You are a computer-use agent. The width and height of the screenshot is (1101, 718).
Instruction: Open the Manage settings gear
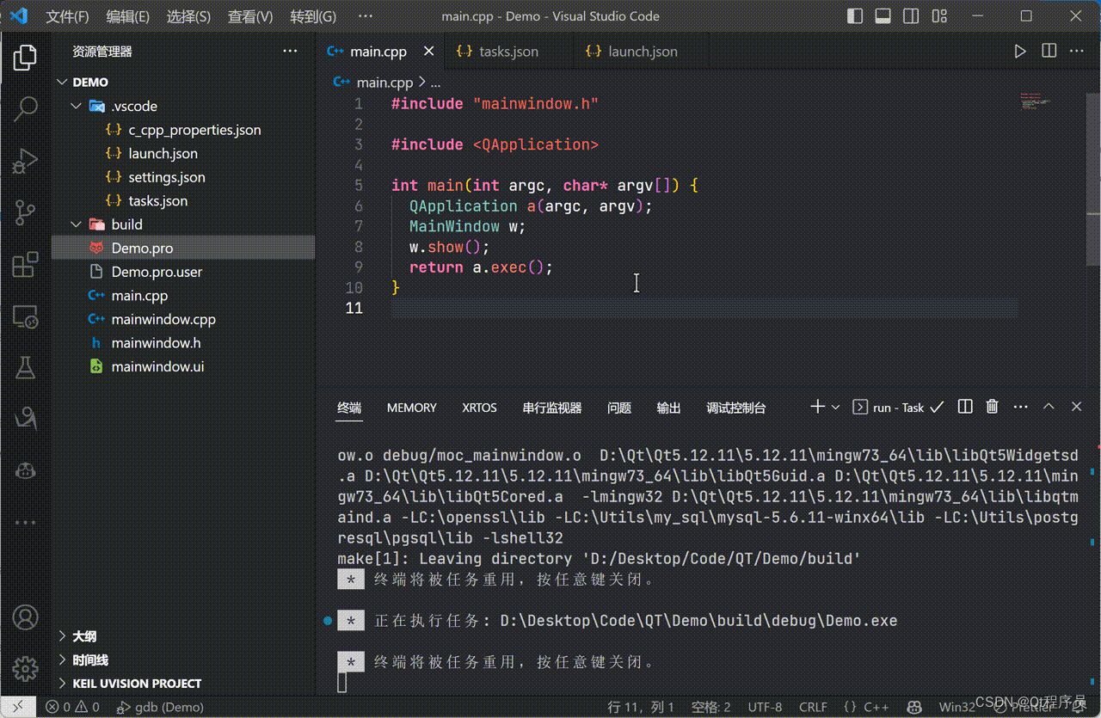[x=25, y=670]
